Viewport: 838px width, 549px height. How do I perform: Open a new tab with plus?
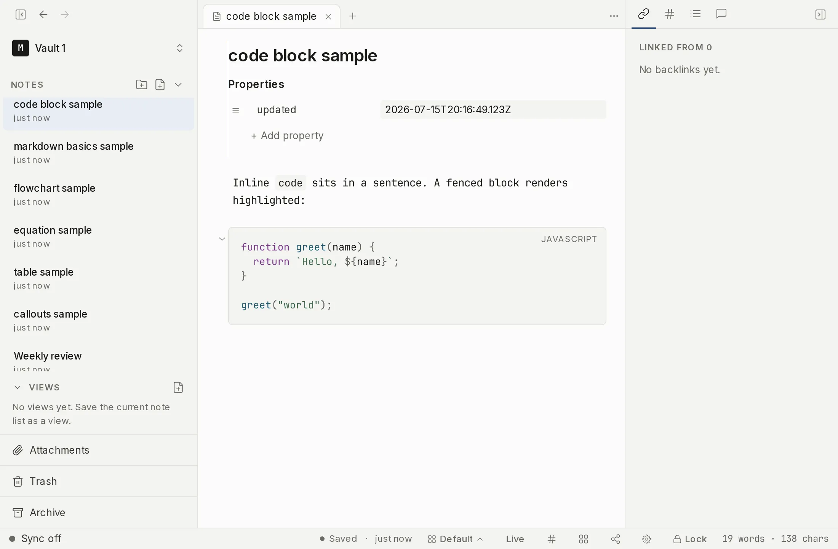click(x=353, y=16)
